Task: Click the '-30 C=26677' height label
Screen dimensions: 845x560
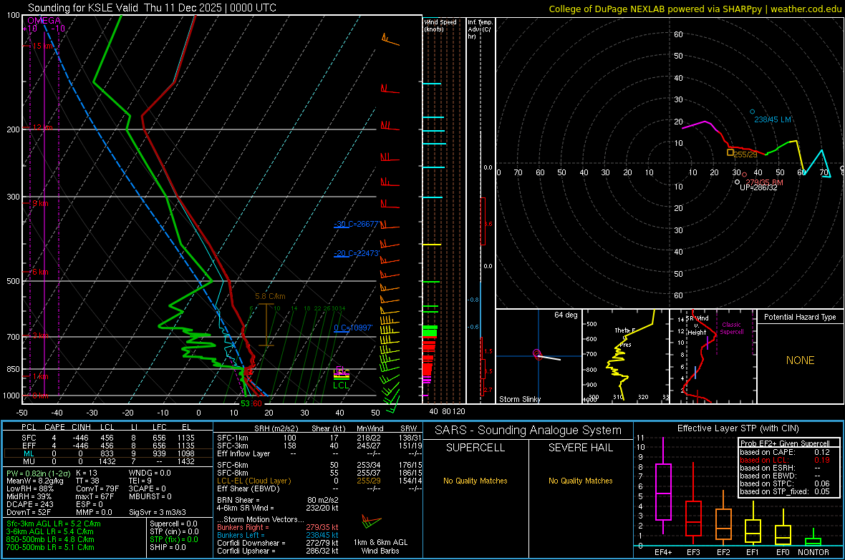Action: [357, 223]
